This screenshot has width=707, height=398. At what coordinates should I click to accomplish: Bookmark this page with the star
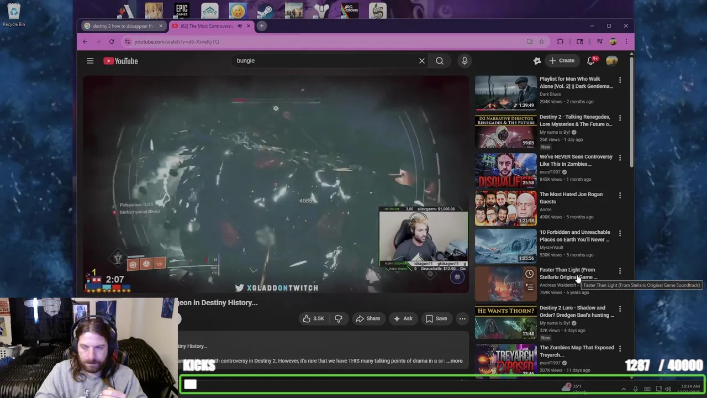[541, 41]
